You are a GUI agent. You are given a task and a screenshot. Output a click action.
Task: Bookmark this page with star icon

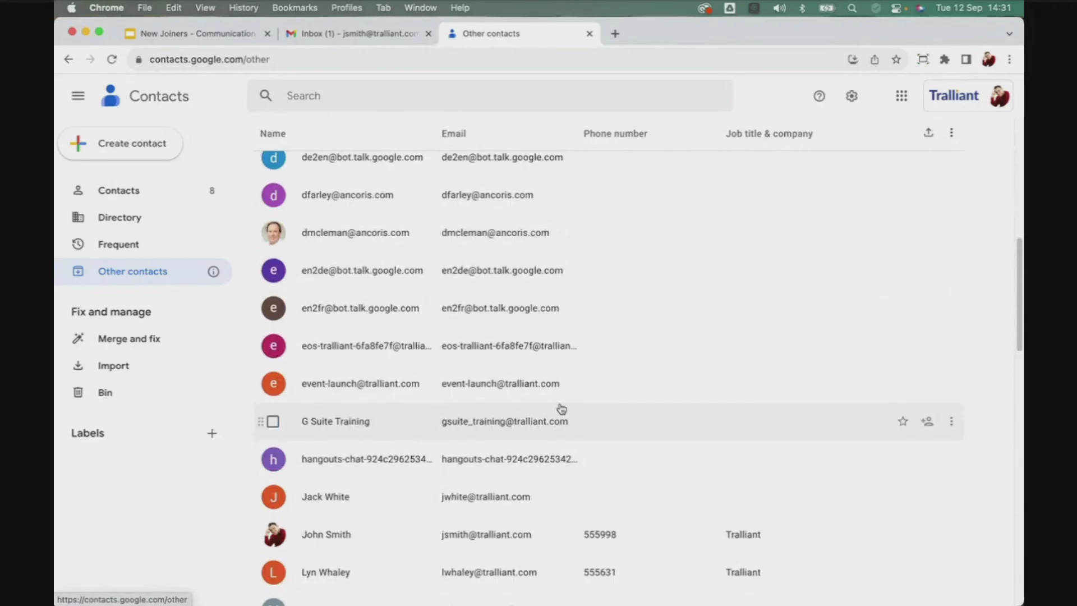point(896,59)
